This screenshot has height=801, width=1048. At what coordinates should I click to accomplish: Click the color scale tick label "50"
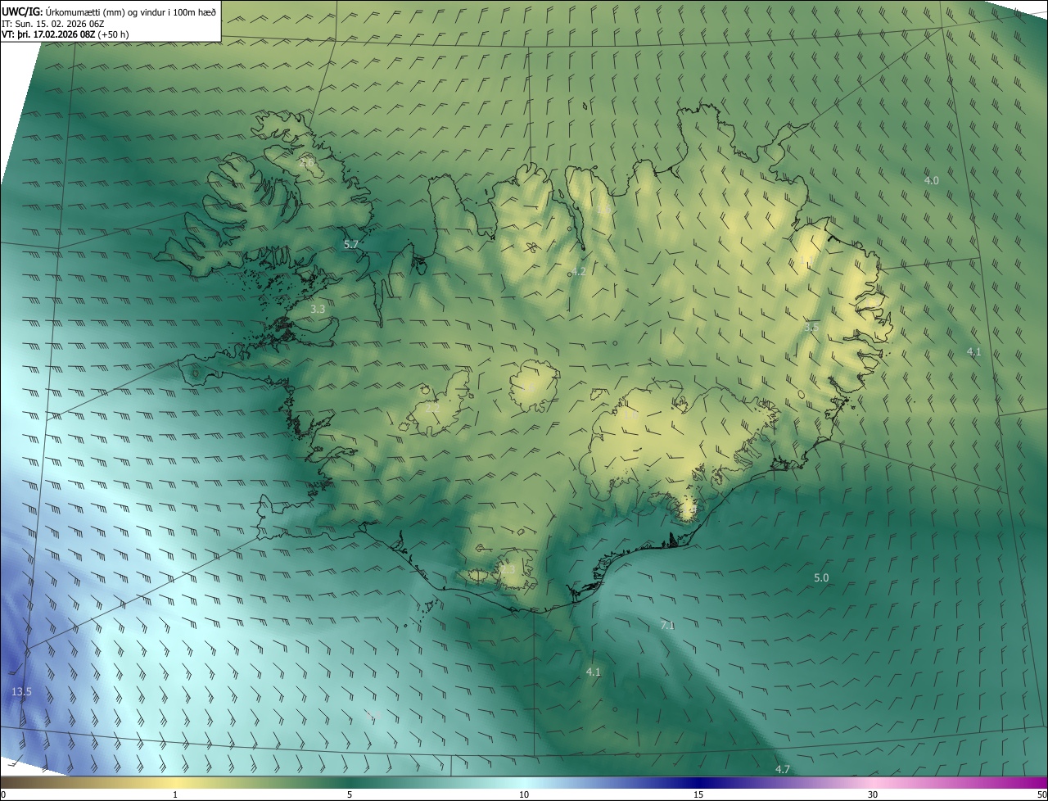tap(1041, 795)
